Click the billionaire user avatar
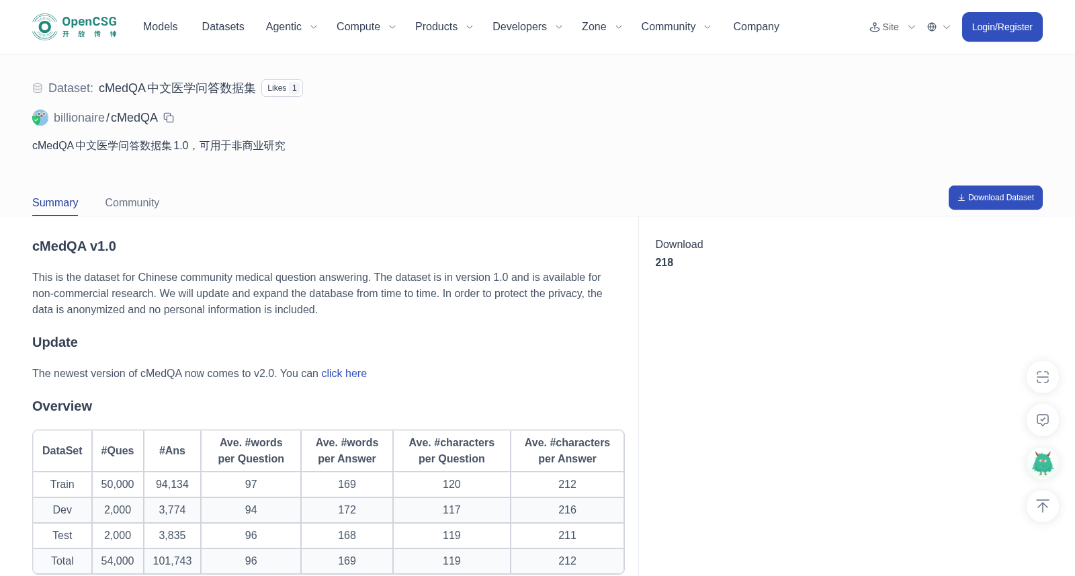The width and height of the screenshot is (1075, 576). pos(40,118)
